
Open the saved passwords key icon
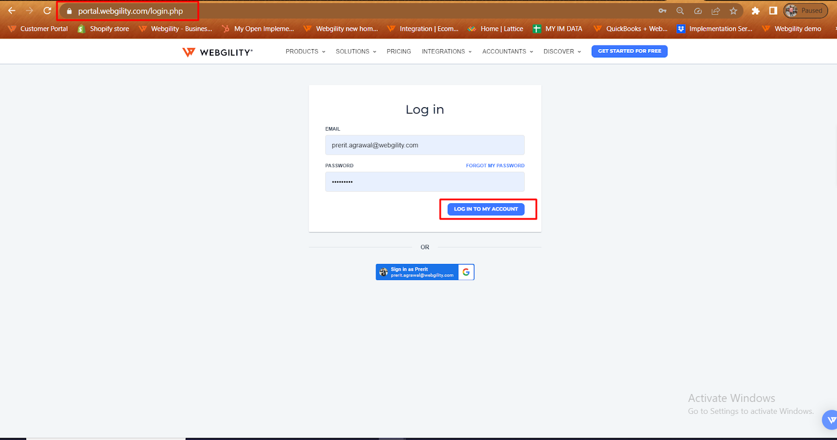click(662, 10)
